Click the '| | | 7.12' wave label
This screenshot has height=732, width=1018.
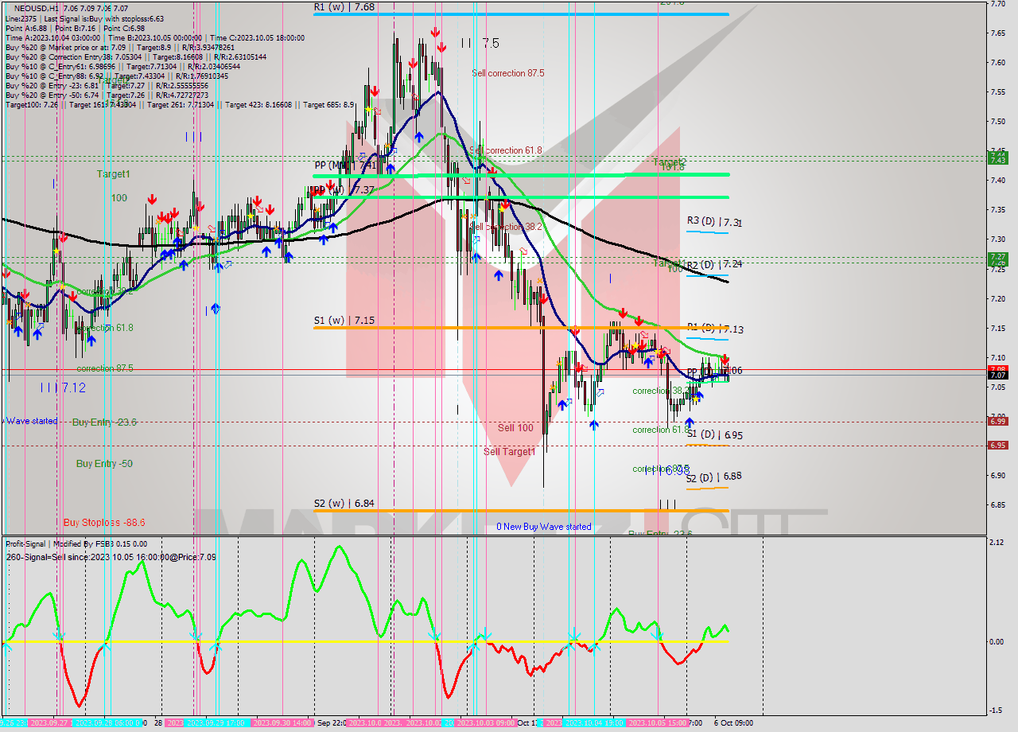coord(63,387)
